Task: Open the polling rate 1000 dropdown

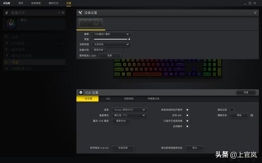Action: coord(111,34)
